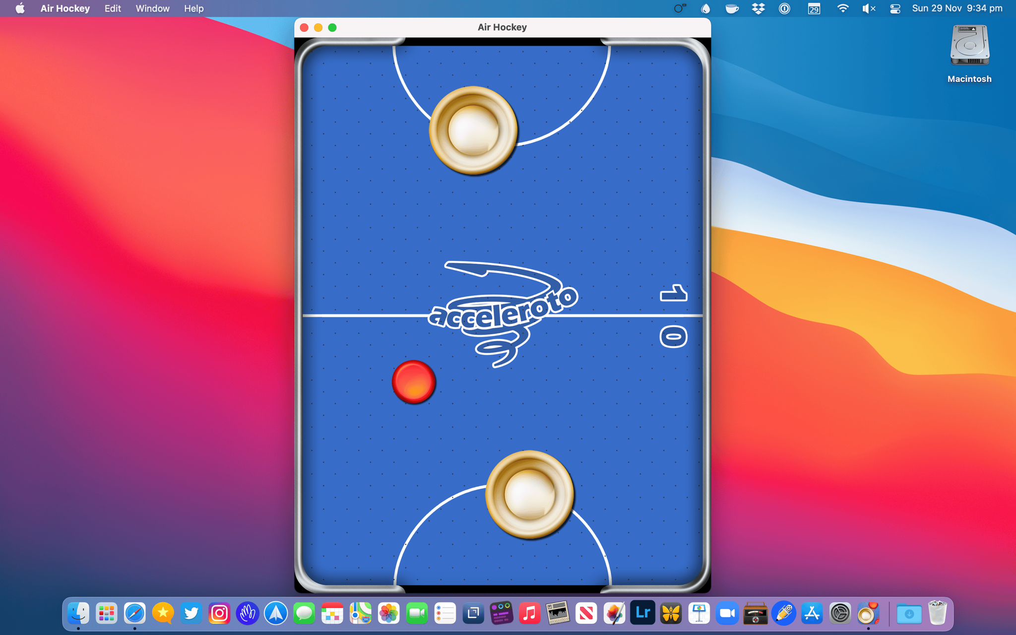
Task: Open the Dropbox menu bar icon
Action: pos(758,8)
